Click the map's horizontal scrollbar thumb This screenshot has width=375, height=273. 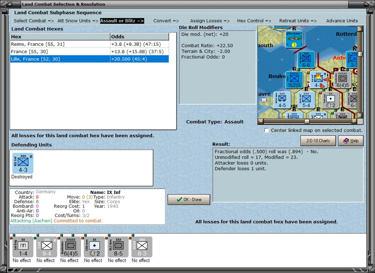pos(307,121)
